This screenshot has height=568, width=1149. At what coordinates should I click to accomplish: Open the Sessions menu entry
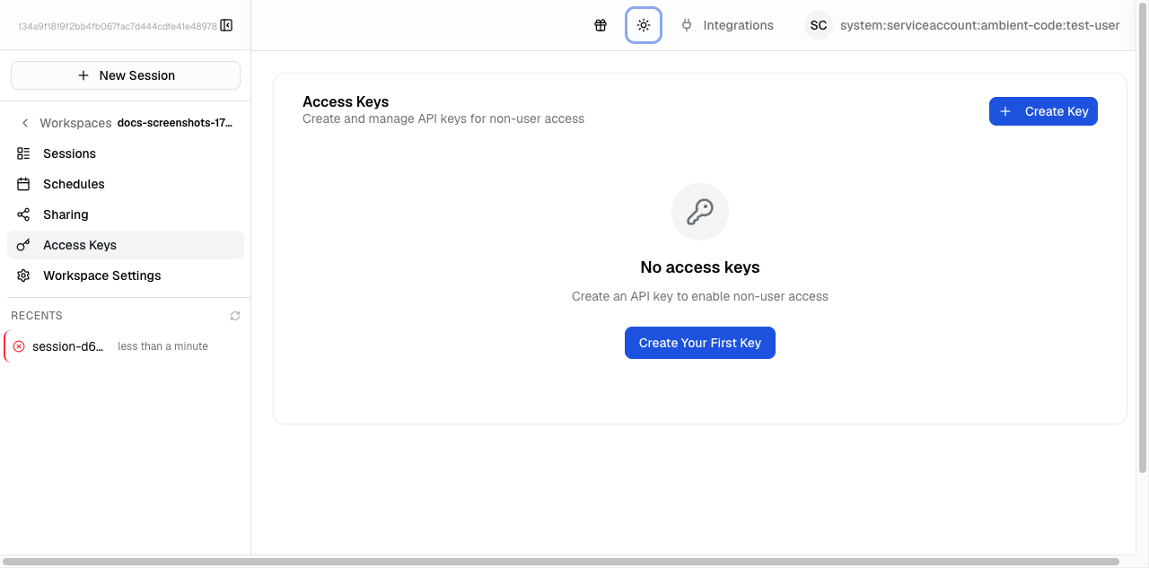(69, 153)
